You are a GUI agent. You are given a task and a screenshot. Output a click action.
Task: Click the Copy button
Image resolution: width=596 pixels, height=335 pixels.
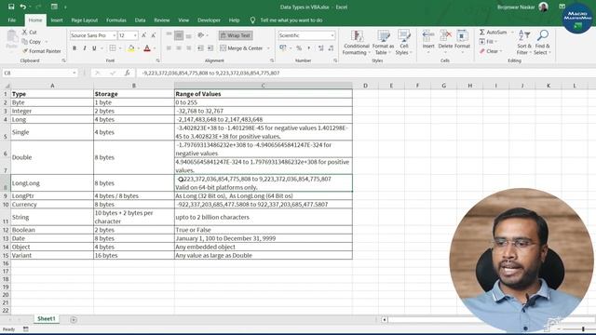pos(32,41)
